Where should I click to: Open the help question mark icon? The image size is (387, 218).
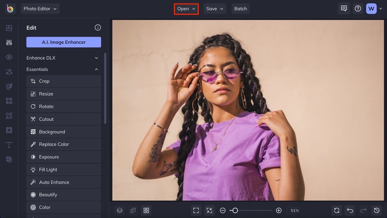pyautogui.click(x=358, y=9)
